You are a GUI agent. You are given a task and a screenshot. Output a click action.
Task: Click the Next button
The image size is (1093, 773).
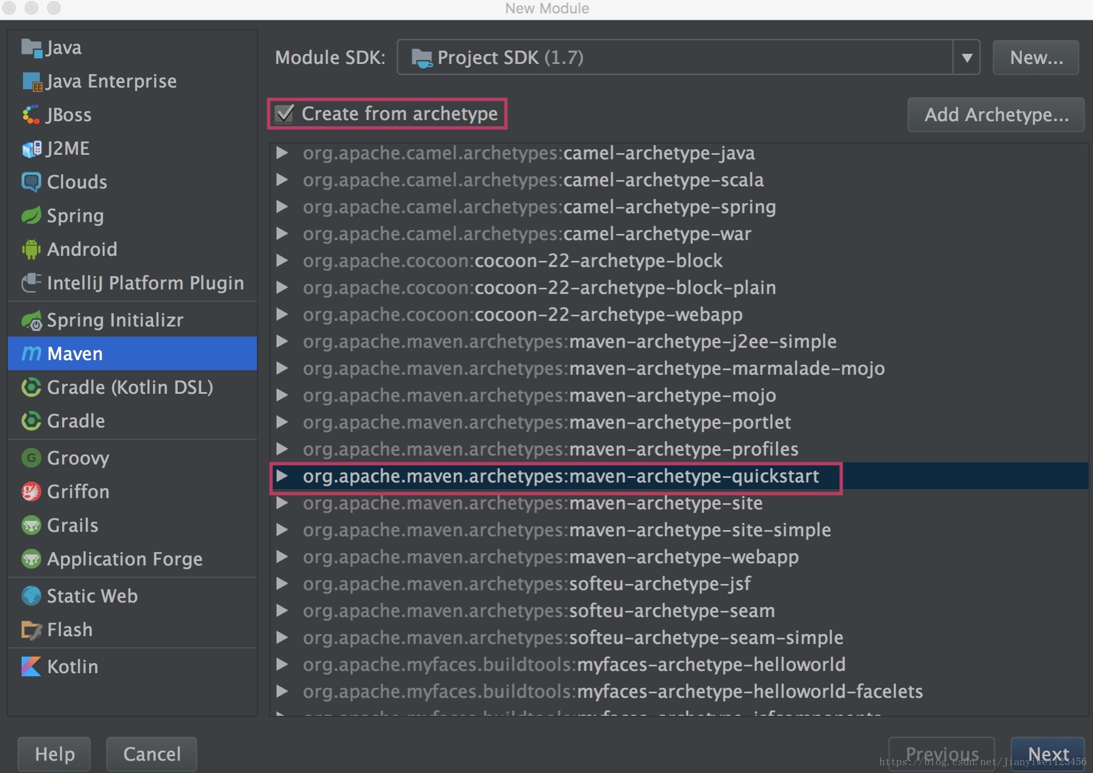pos(1048,754)
